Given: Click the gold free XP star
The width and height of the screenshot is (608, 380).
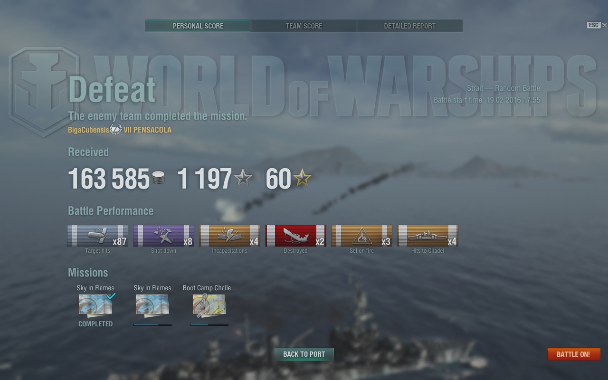Looking at the screenshot, I should click(x=302, y=178).
